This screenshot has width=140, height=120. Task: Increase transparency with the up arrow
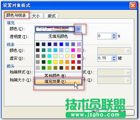pyautogui.click(x=114, y=35)
